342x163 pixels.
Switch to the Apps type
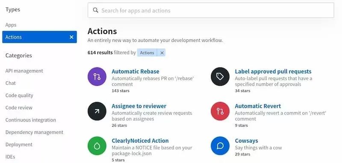pos(11,25)
